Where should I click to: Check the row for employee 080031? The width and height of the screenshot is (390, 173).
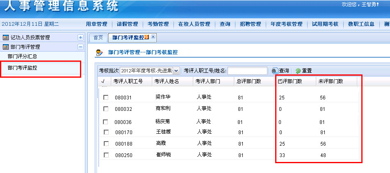(x=106, y=97)
